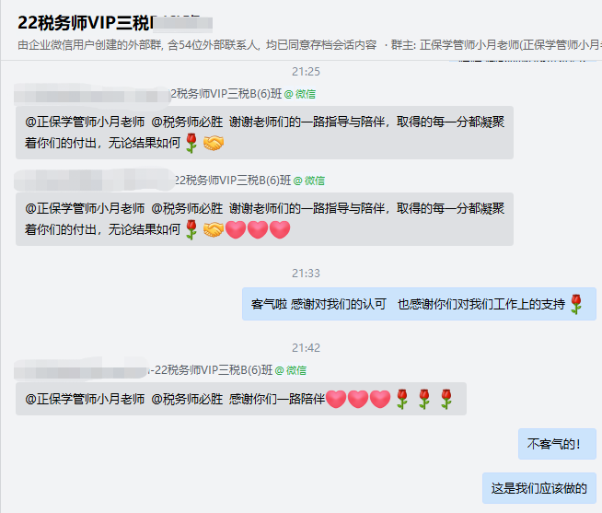Click the 21:33 timestamp label

pyautogui.click(x=306, y=274)
